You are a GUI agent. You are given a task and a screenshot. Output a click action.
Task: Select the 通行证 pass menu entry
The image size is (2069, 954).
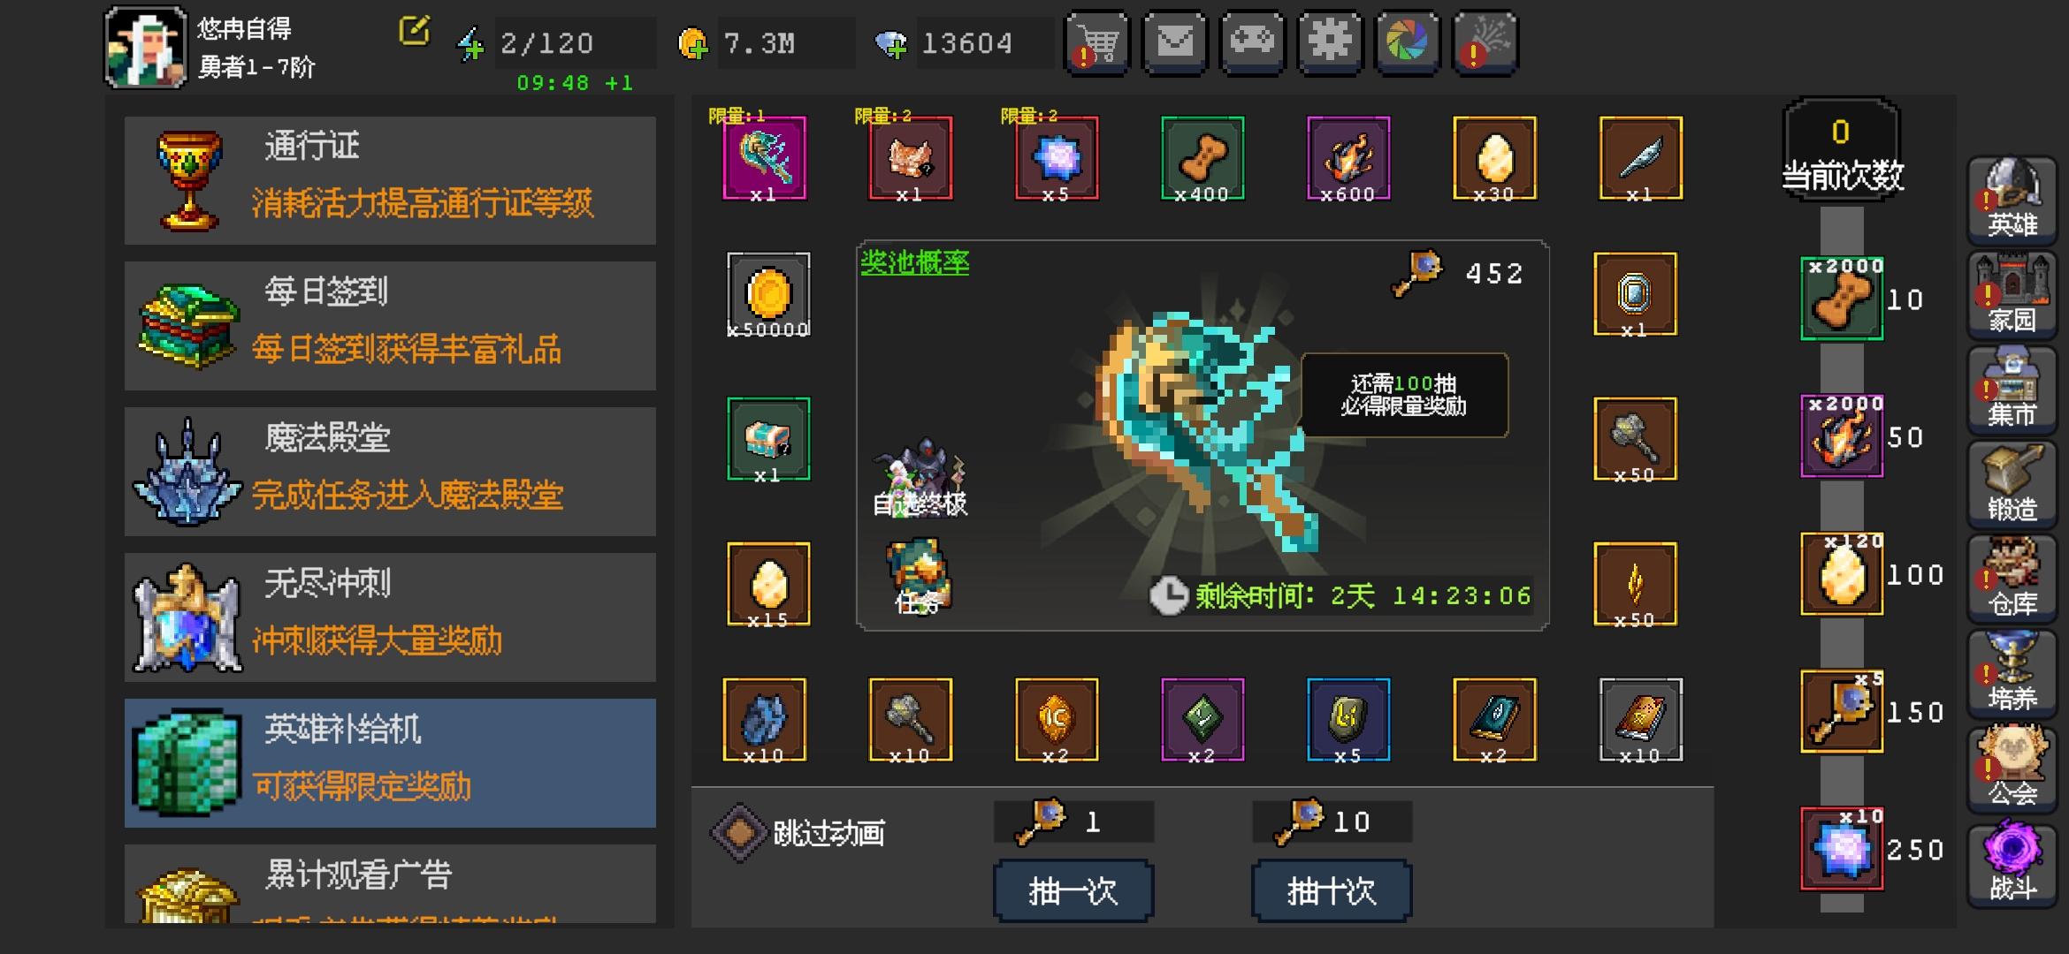tap(390, 180)
